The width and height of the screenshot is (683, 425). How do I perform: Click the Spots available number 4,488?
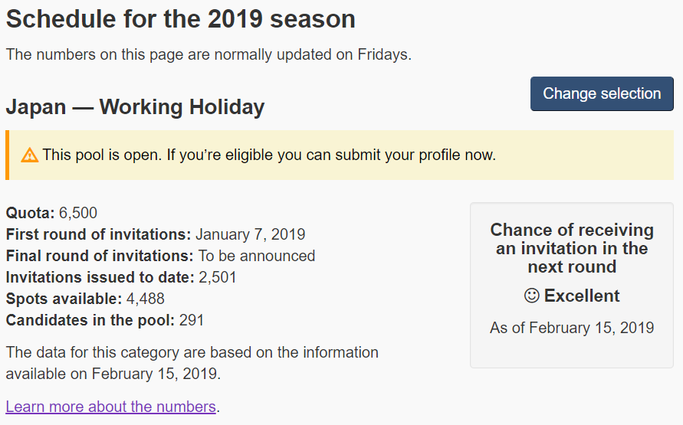[x=146, y=299]
